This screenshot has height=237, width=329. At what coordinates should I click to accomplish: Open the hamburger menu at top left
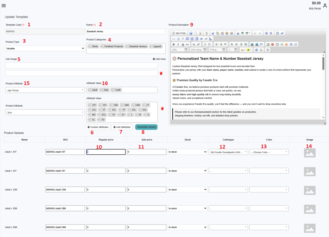(x=4, y=6)
